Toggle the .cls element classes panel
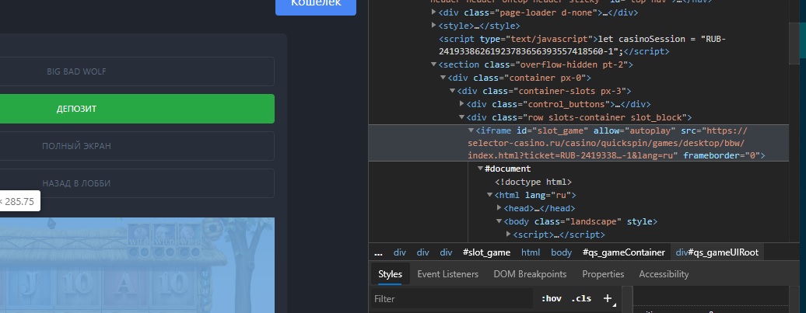This screenshot has width=806, height=313. point(580,298)
